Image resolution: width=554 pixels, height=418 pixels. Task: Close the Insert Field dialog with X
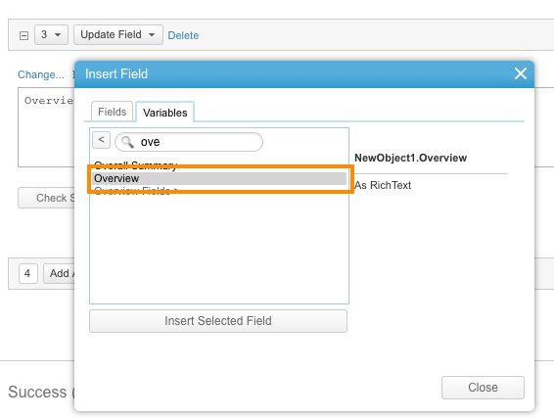[x=520, y=73]
